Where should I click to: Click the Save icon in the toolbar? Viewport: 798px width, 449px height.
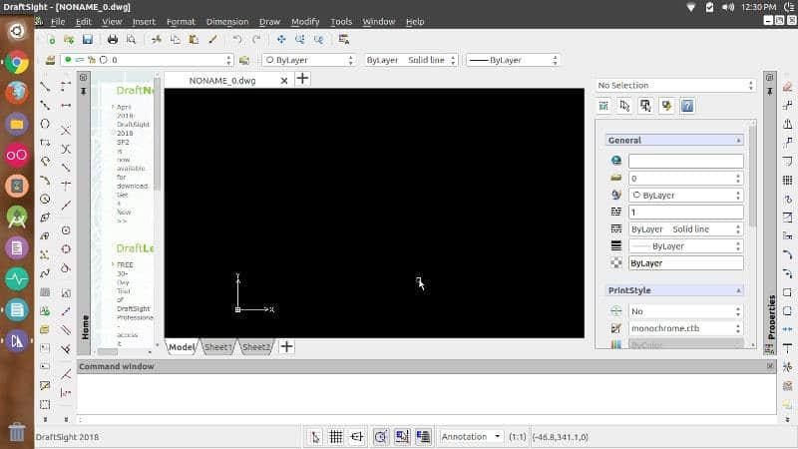[x=87, y=40]
